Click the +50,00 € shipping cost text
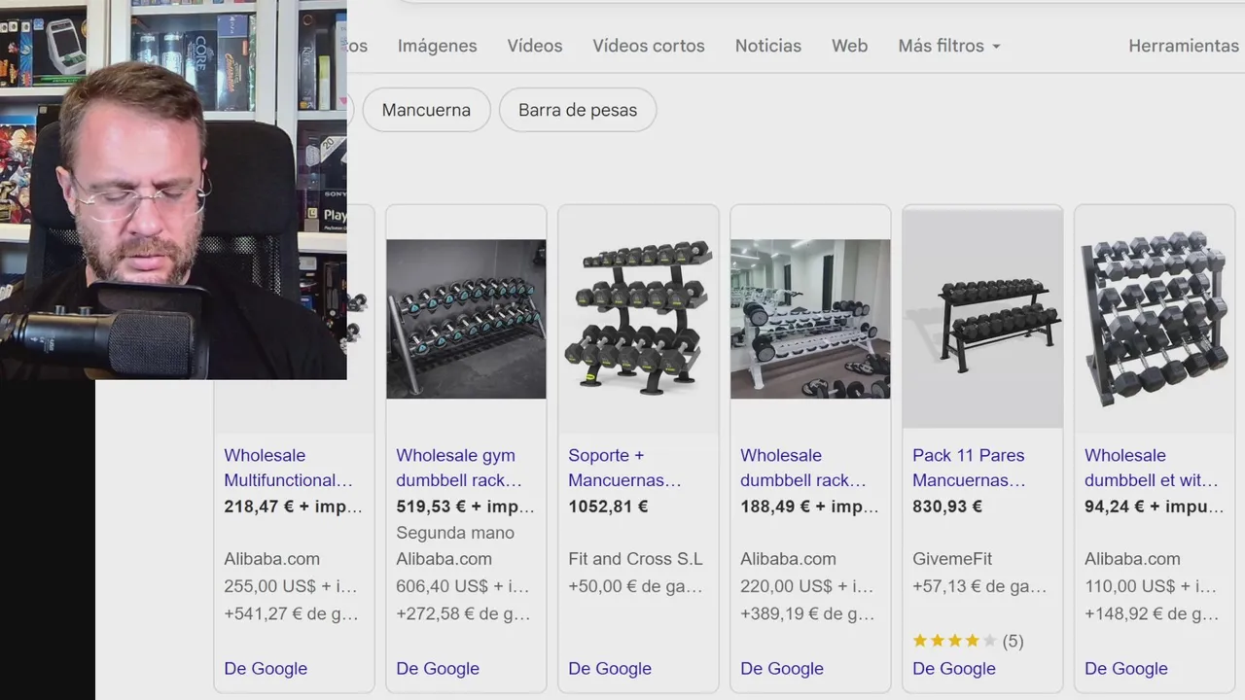The width and height of the screenshot is (1245, 700). pos(635,586)
